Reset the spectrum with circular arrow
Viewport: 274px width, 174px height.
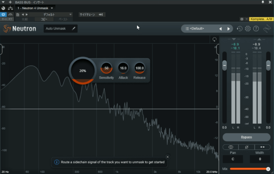[214, 39]
